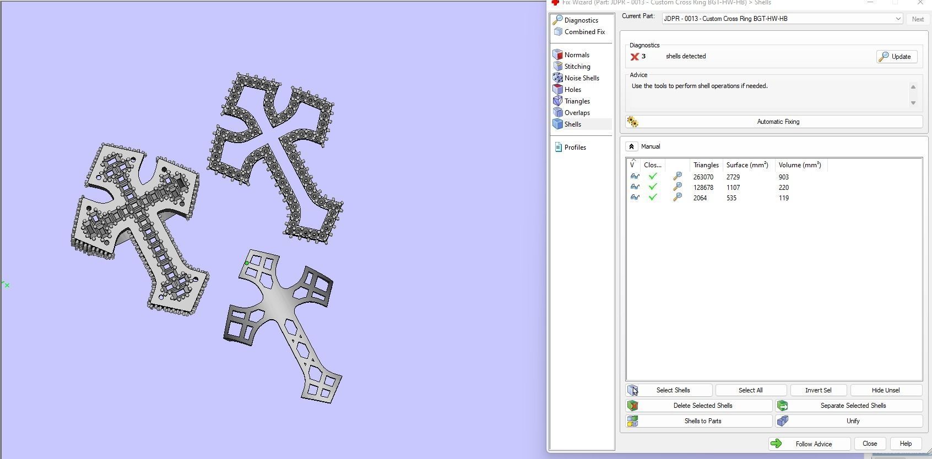Click the Next button beside Current Part
The height and width of the screenshot is (459, 932).
(x=918, y=19)
